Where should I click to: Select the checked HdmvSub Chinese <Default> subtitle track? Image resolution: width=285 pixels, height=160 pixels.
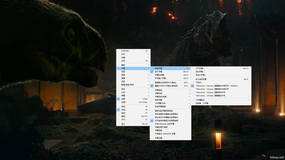[221, 86]
